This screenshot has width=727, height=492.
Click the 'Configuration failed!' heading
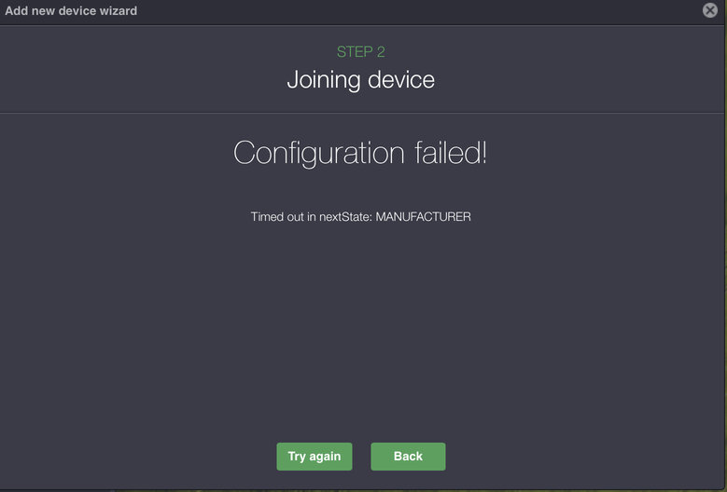click(x=360, y=153)
